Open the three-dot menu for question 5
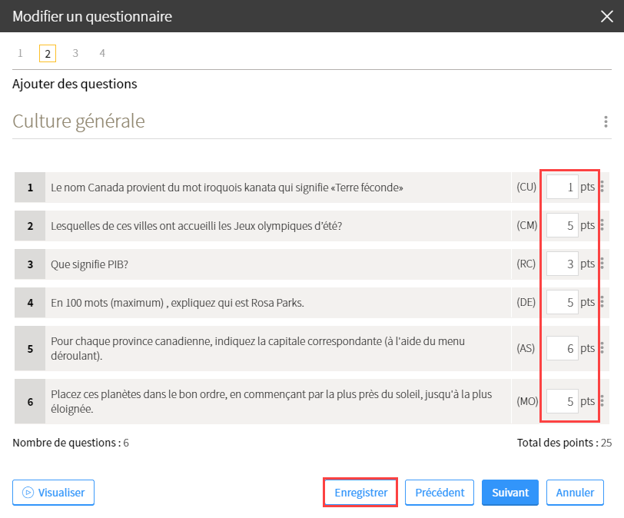 (x=602, y=348)
